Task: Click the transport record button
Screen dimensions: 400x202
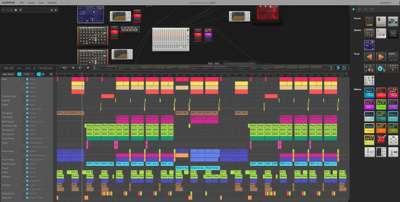Action: coord(88,68)
